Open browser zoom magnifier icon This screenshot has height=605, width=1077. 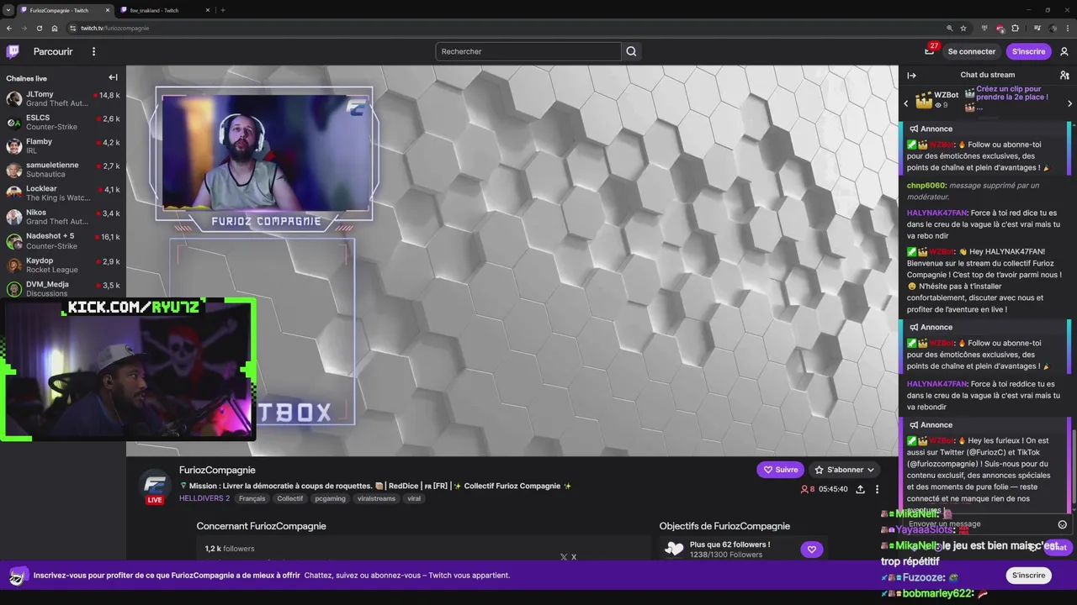950,28
